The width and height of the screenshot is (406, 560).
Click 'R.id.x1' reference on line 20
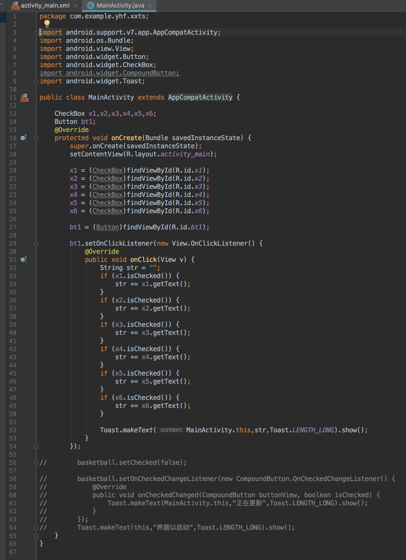point(189,170)
